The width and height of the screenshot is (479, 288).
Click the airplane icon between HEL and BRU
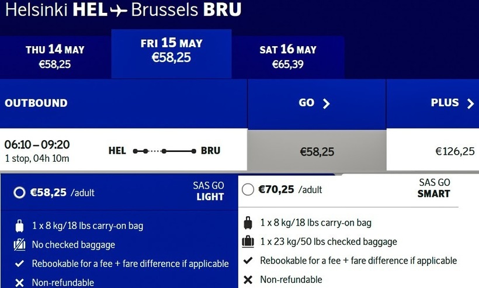119,11
